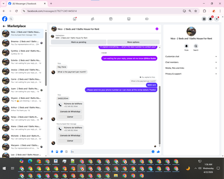Screen dimensions: 224x179
Task: Open Nico's large profile picture in sidebar
Action: click(x=191, y=31)
